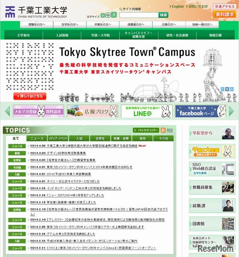Focus the site search input field

click(x=139, y=15)
